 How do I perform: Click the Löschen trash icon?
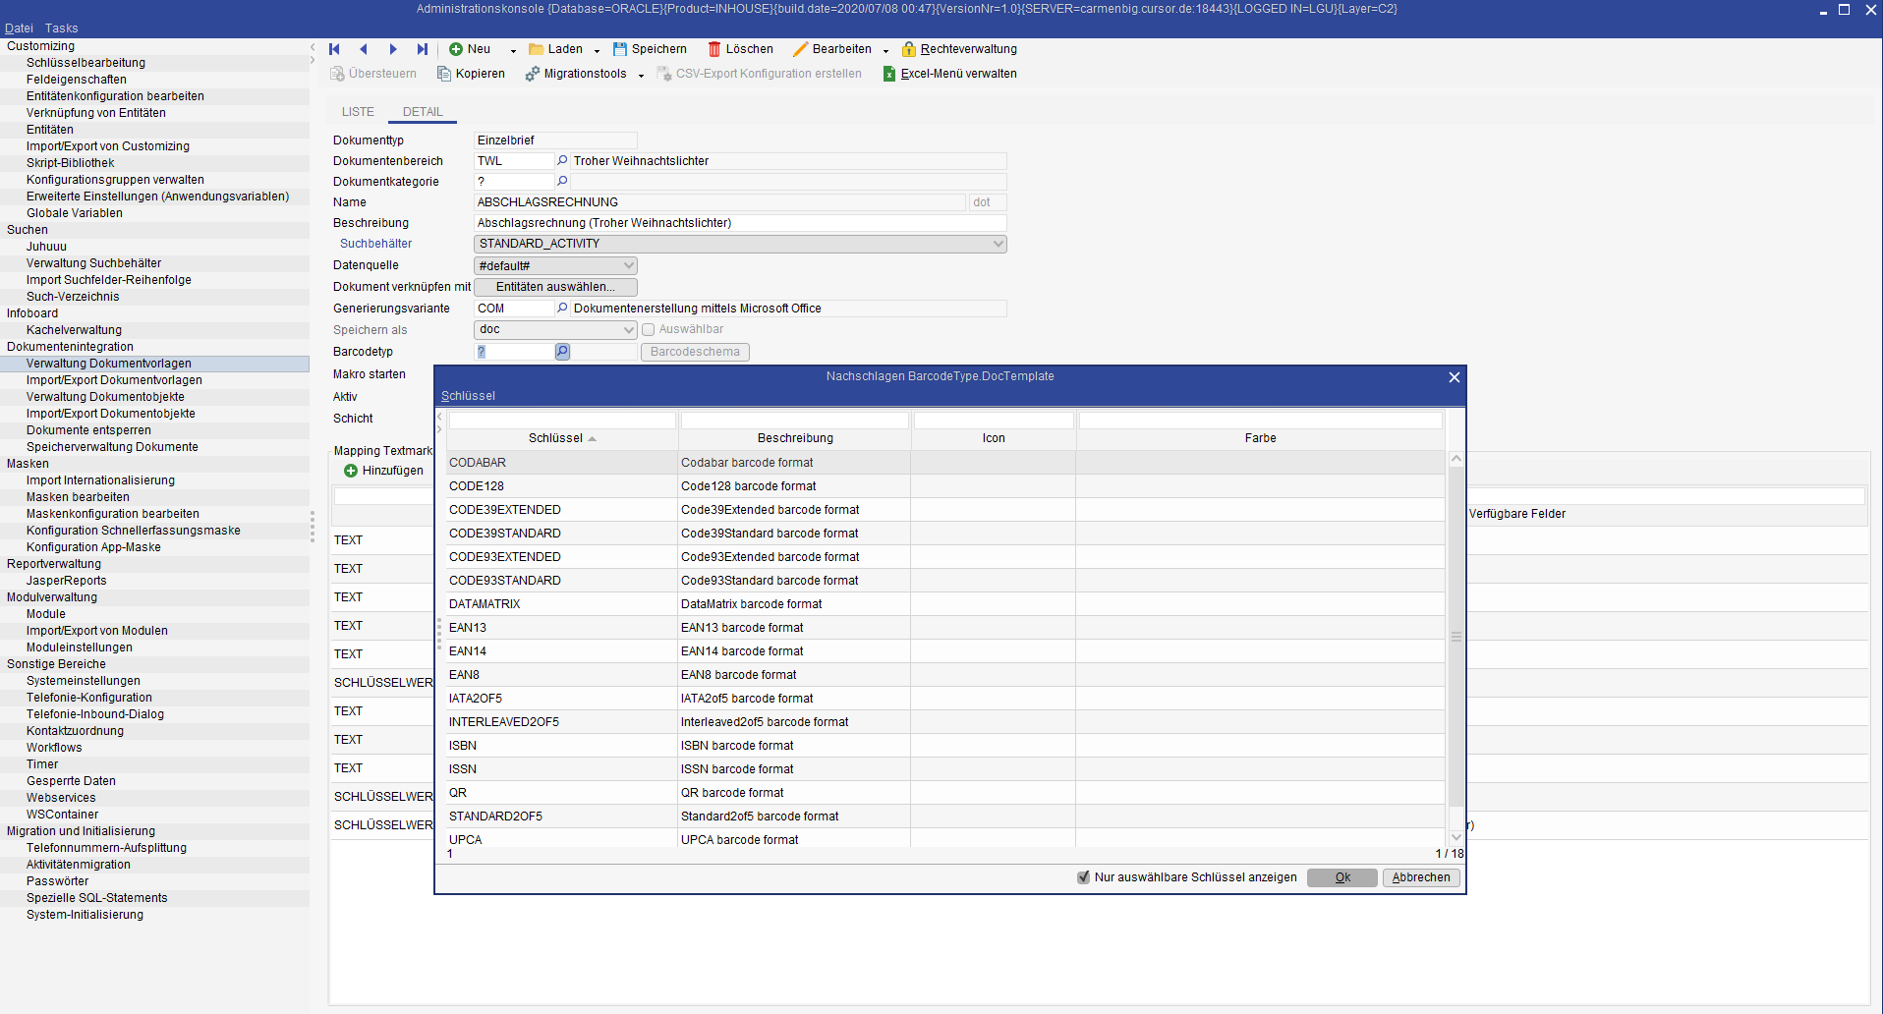pyautogui.click(x=714, y=49)
